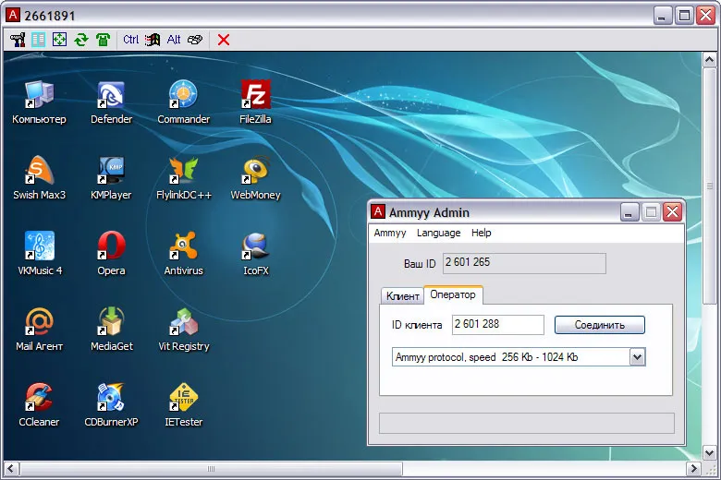721x480 pixels.
Task: Click the green refresh screen icon
Action: [x=81, y=40]
